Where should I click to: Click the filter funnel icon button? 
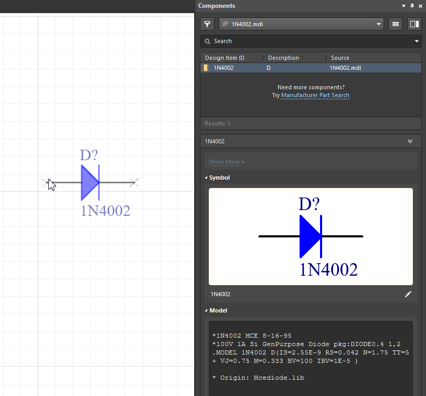click(x=207, y=24)
